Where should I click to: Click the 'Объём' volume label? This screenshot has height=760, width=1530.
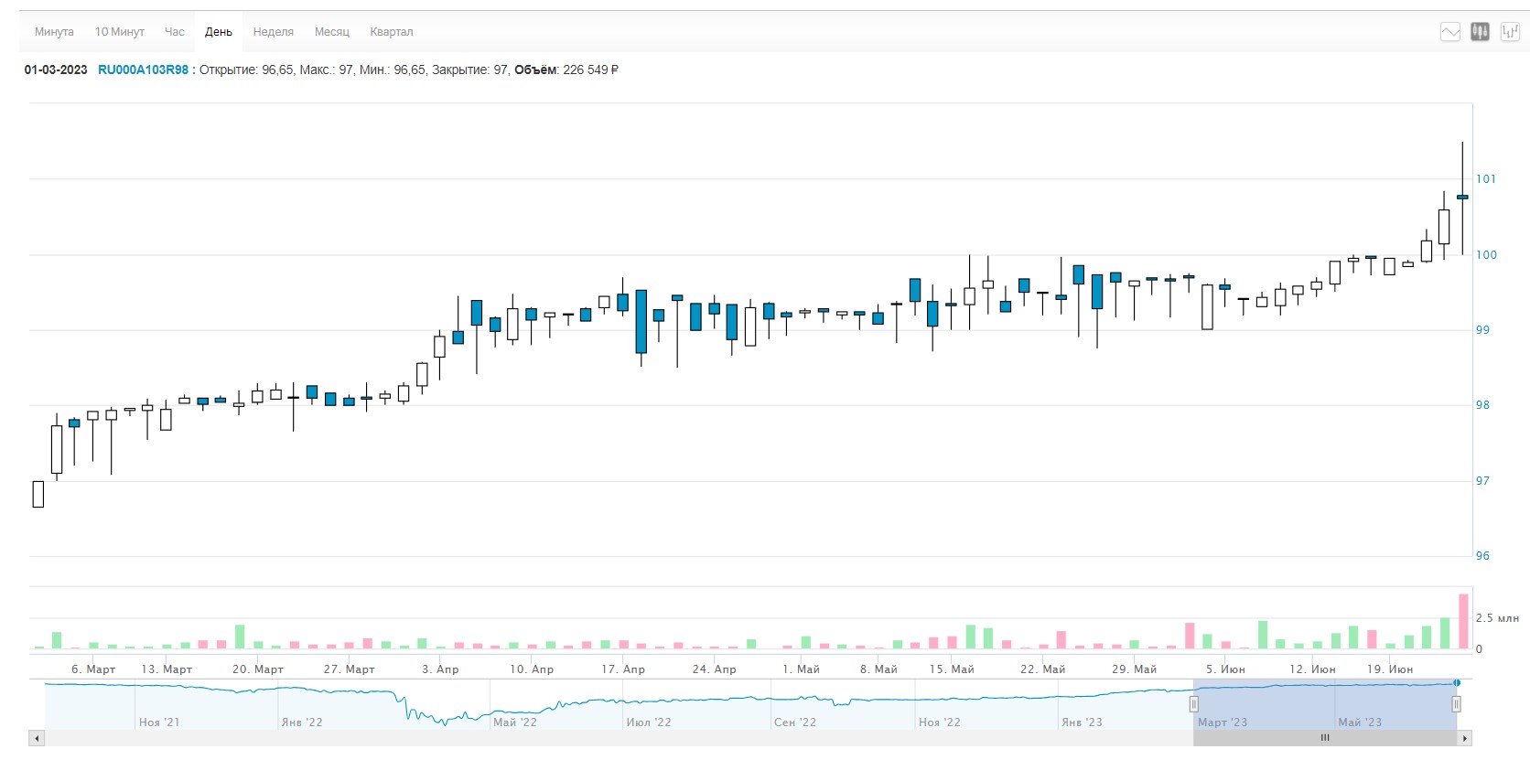535,70
